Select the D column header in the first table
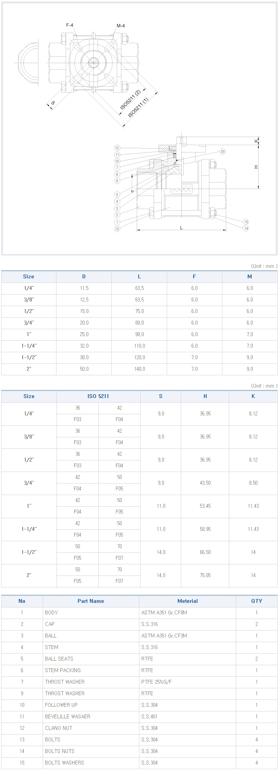 point(84,276)
